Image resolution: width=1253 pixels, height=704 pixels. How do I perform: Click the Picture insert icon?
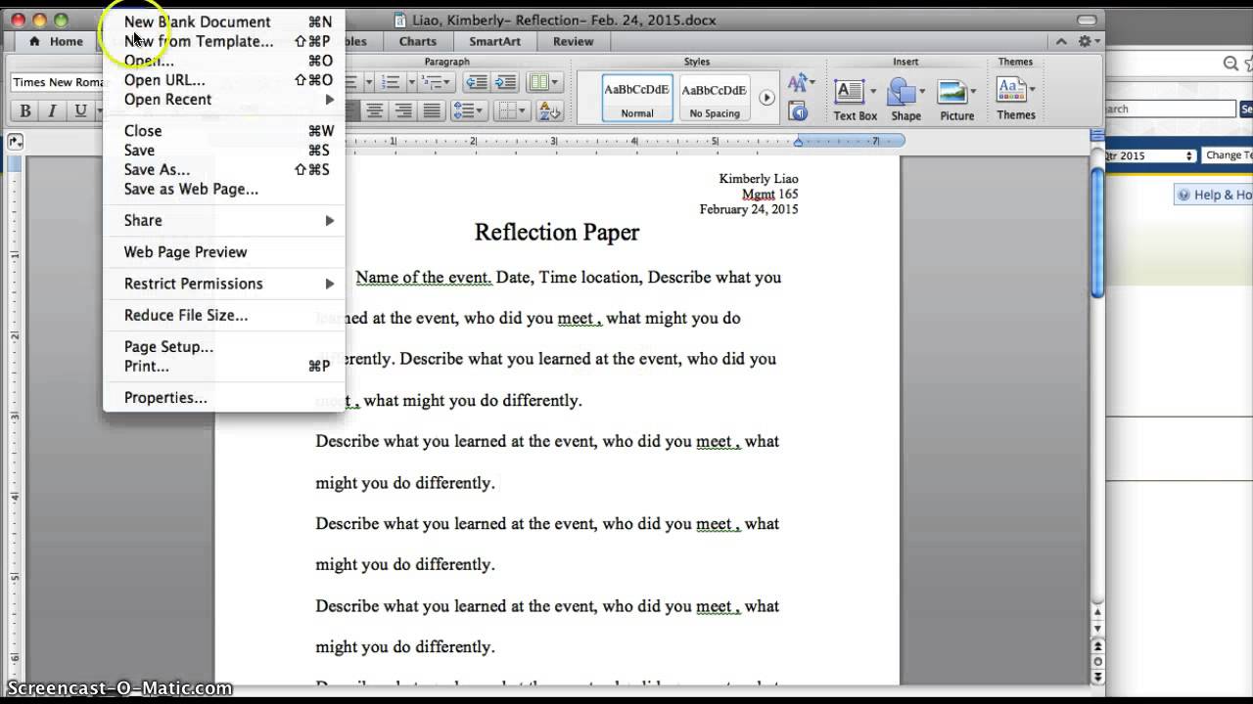(956, 100)
